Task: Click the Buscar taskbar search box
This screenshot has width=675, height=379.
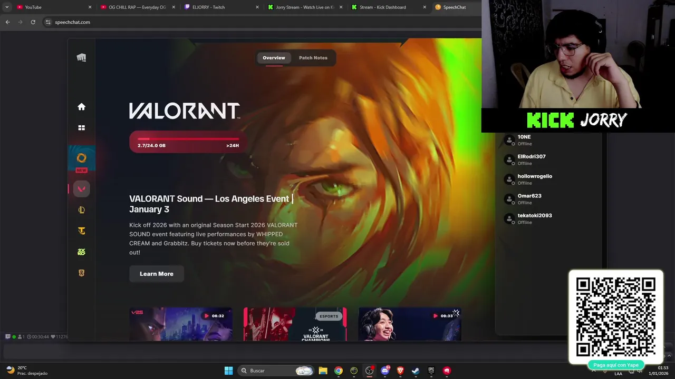Action: pos(275,371)
